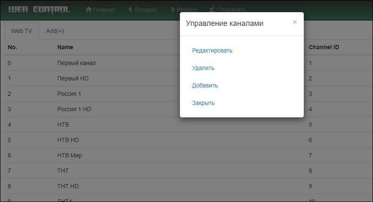The image size is (373, 202).
Task: Select the Первый HD channel row
Action: pyautogui.click(x=189, y=79)
